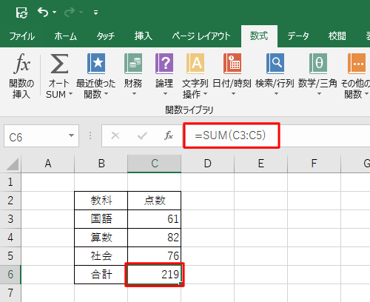Select column F header
The height and width of the screenshot is (302, 370).
click(314, 164)
